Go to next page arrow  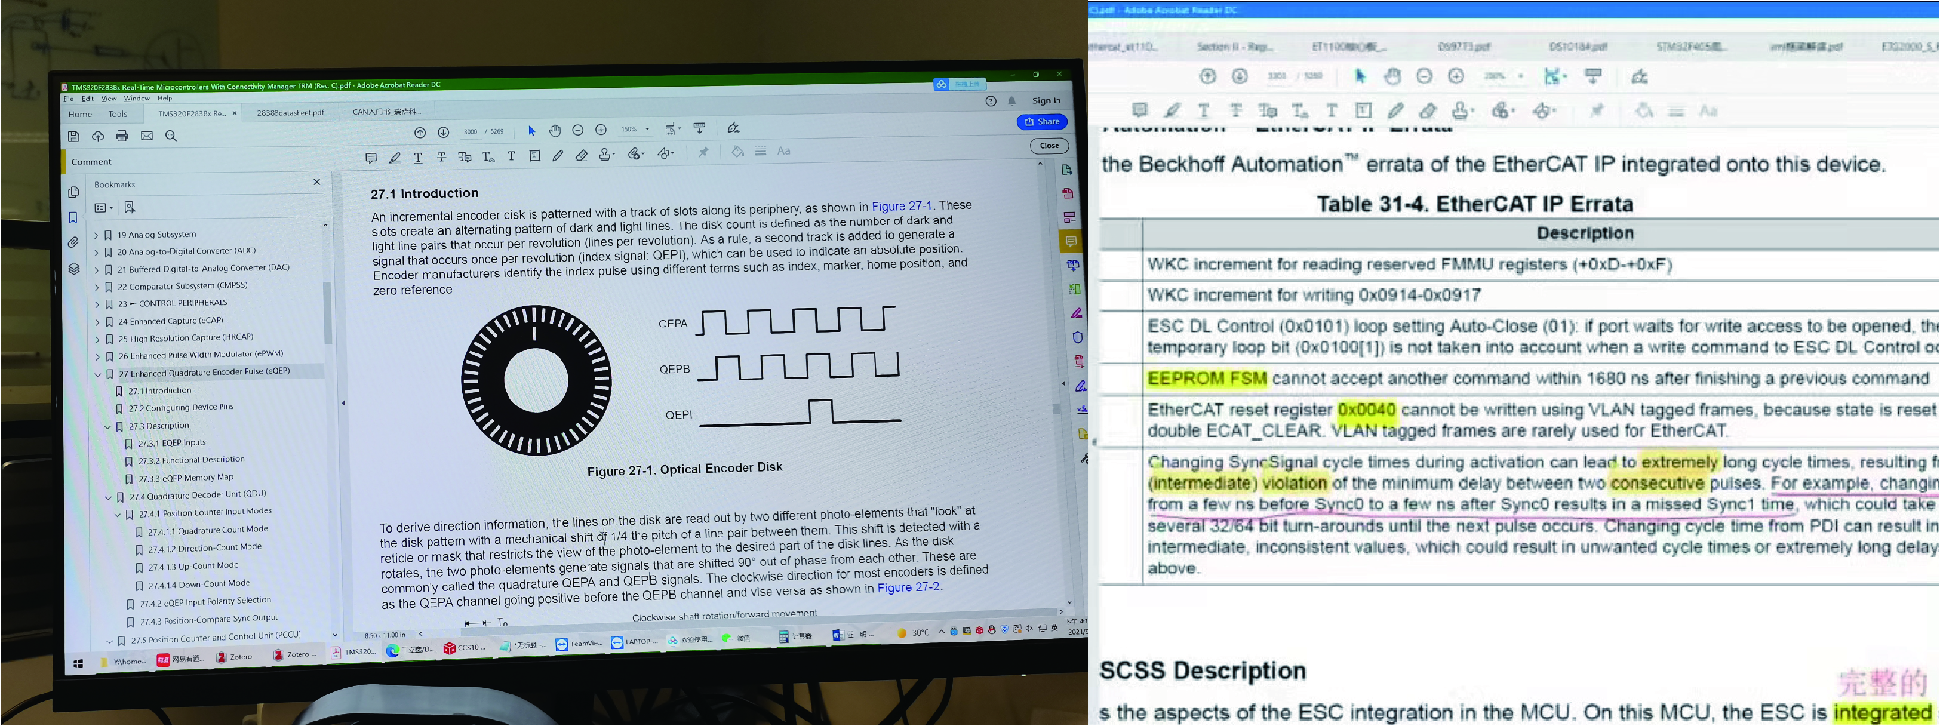(444, 132)
